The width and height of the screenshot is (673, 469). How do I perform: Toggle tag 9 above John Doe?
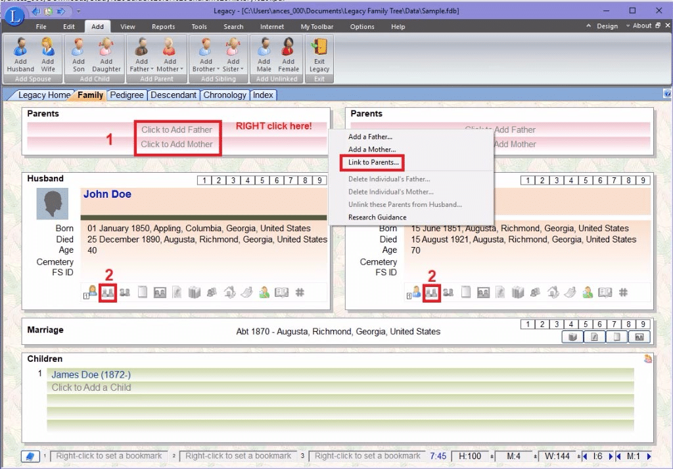[319, 180]
